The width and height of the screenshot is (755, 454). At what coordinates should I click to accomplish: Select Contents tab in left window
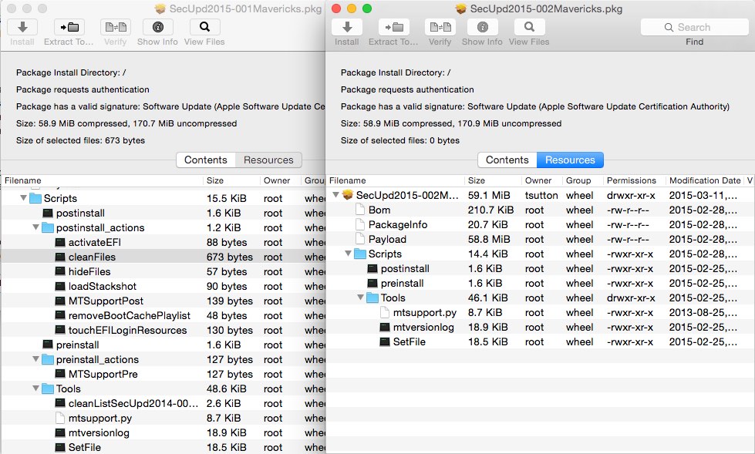[x=206, y=160]
